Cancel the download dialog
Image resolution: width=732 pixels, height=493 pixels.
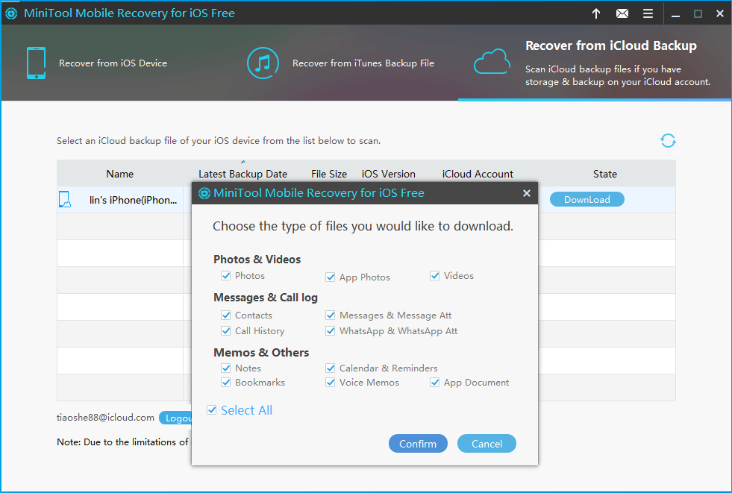487,444
